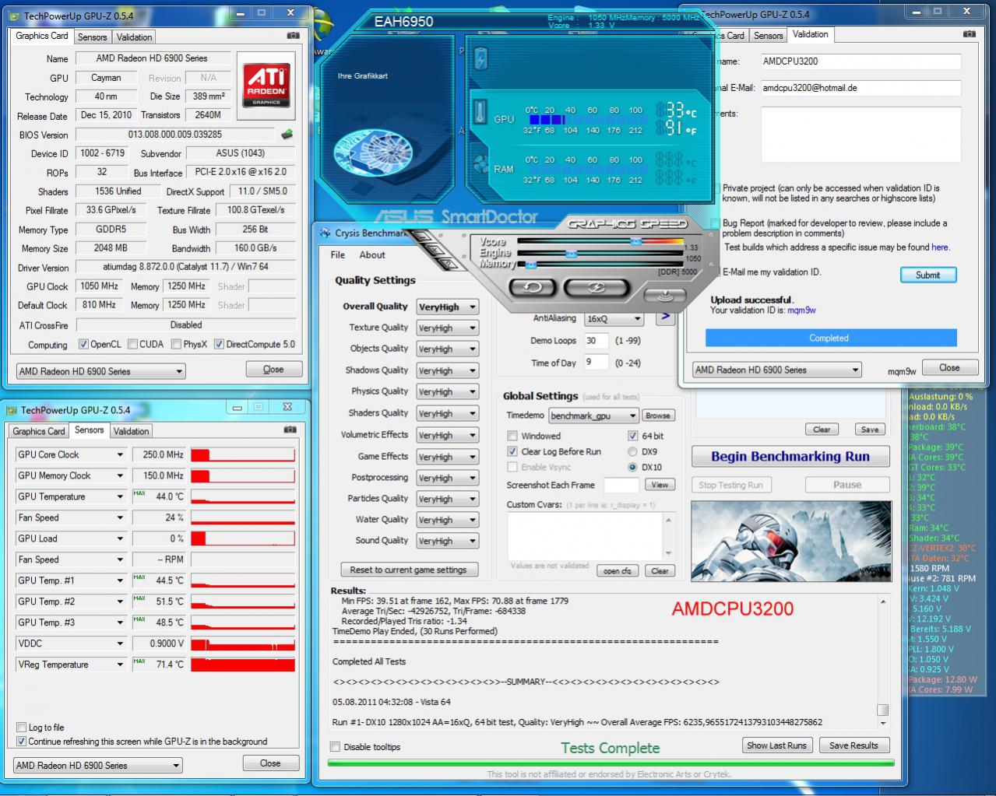Open the validation ID link mqm9w
This screenshot has height=796, width=996.
[801, 310]
